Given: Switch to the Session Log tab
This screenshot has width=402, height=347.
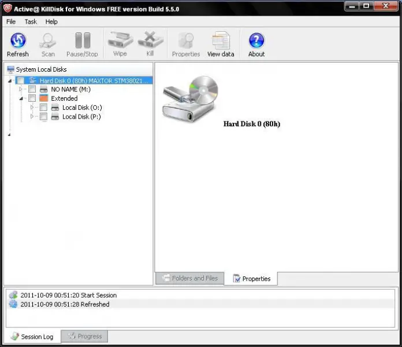Looking at the screenshot, I should tap(32, 337).
